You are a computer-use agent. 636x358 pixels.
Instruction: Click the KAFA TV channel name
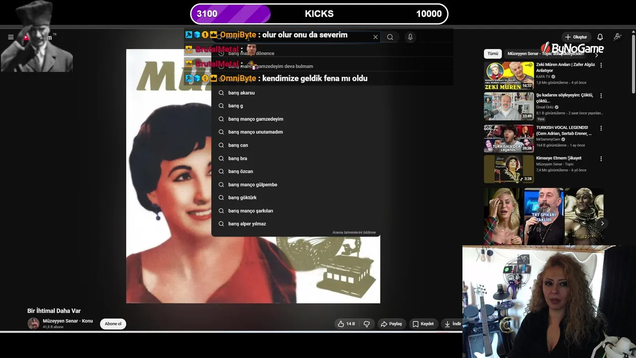(543, 77)
